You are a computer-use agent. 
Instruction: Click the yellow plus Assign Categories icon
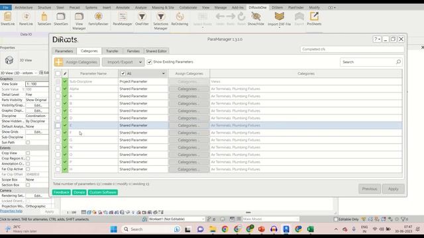pyautogui.click(x=59, y=62)
